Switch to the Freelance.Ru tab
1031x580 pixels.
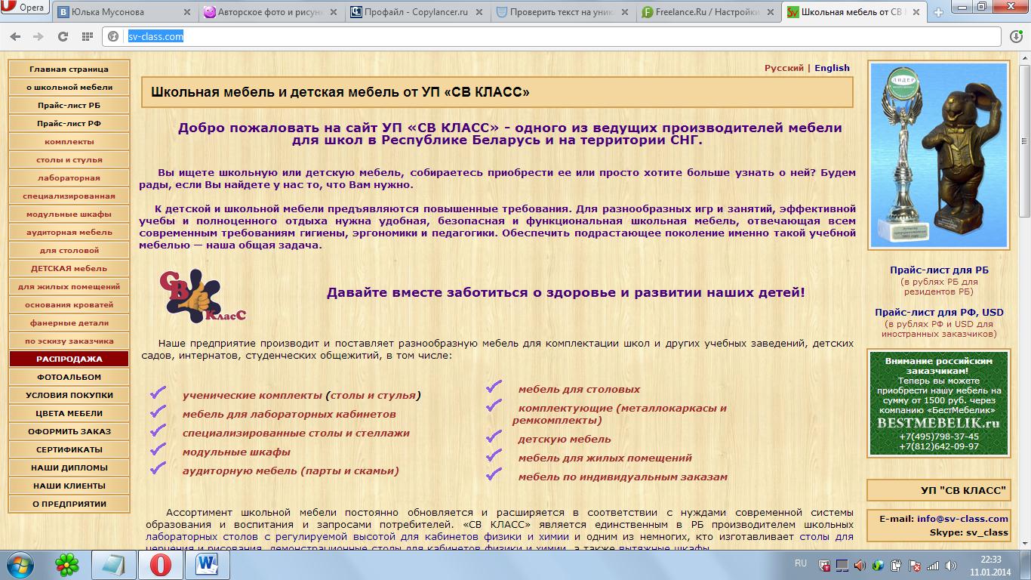[x=708, y=12]
